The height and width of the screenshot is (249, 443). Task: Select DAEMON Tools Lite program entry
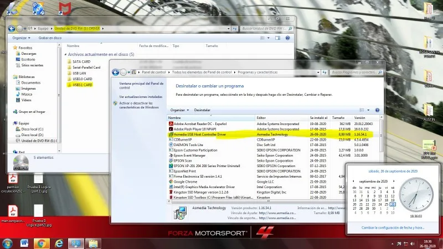pyautogui.click(x=274, y=145)
